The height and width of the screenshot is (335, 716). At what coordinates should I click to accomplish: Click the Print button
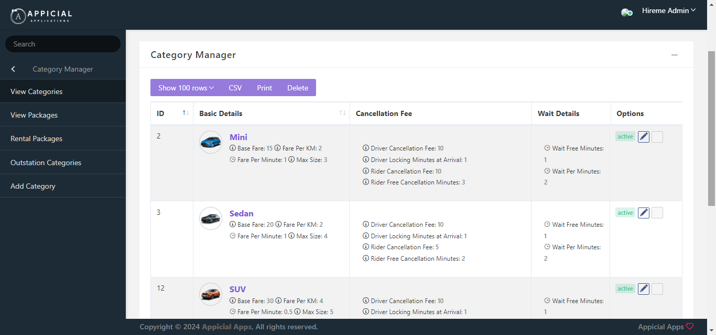pyautogui.click(x=265, y=88)
